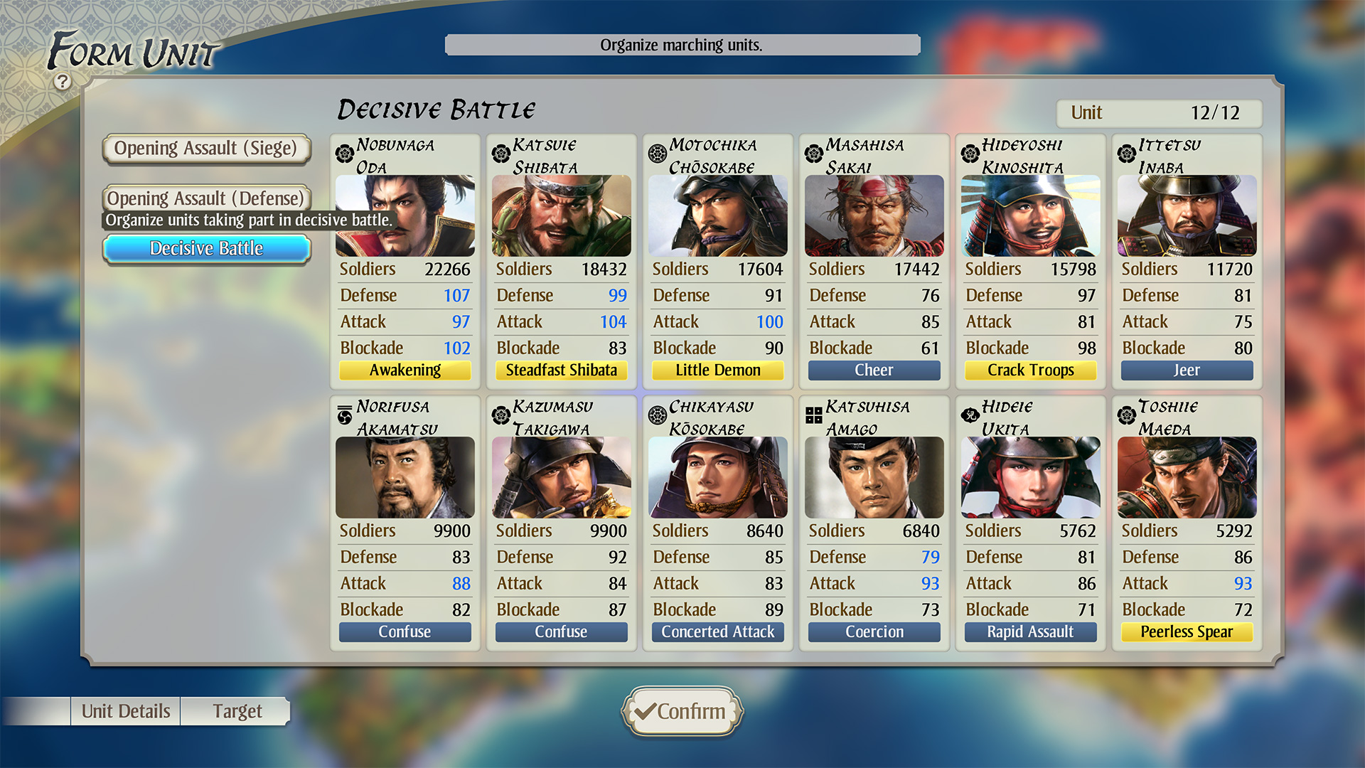Click Ittetsu Inaba's clan crest icon
The height and width of the screenshot is (768, 1365).
coord(1127,153)
